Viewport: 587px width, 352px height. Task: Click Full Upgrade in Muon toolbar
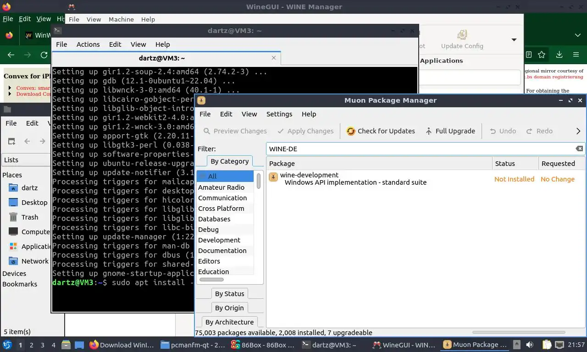click(450, 131)
